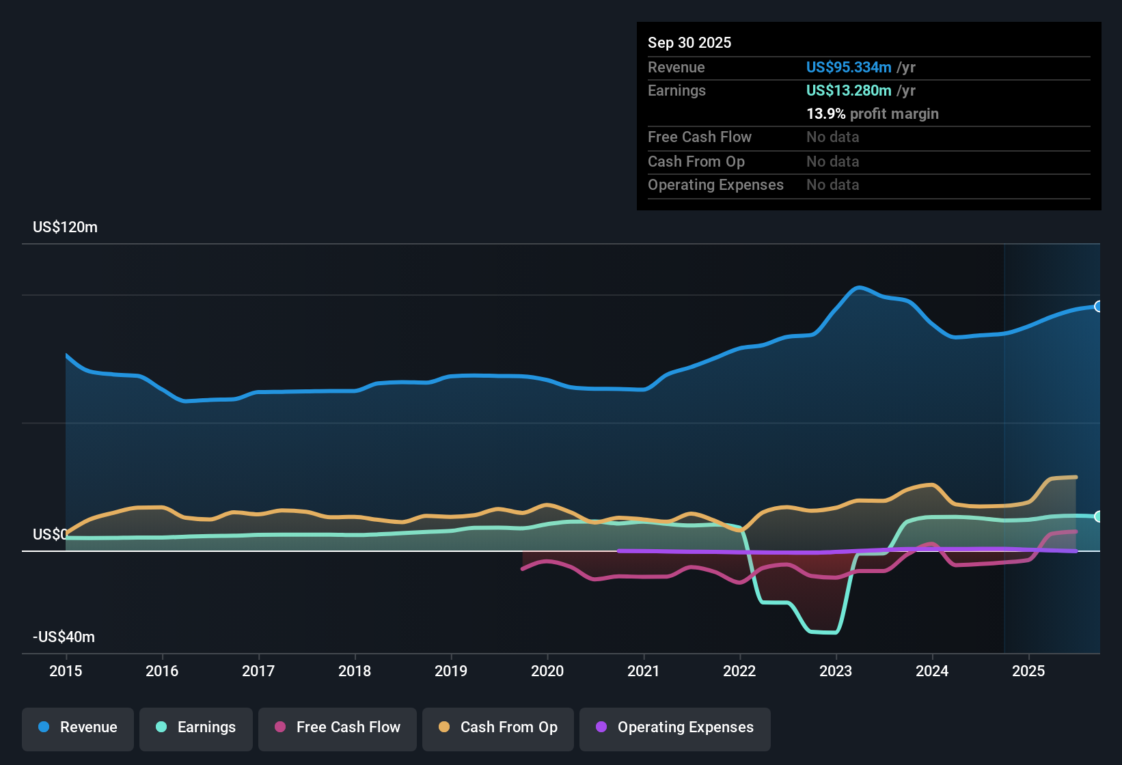
Task: Toggle the Operating Expenses series visibility
Action: point(674,727)
